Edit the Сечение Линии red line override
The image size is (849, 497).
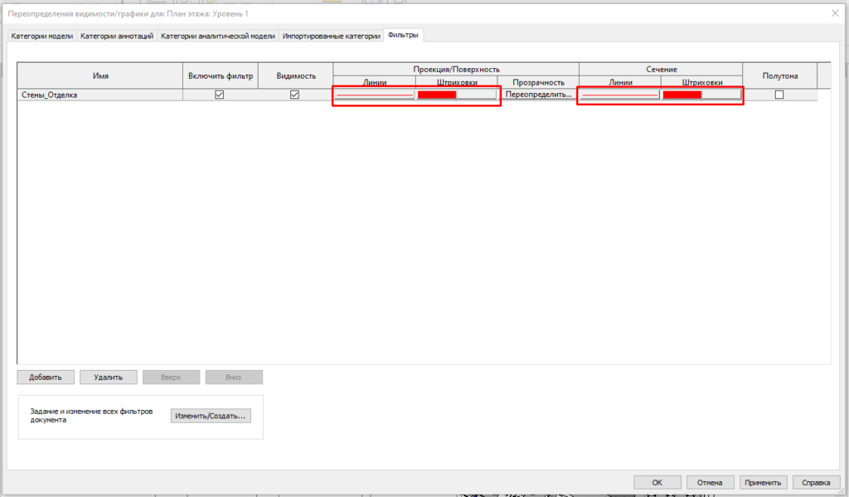coord(619,95)
